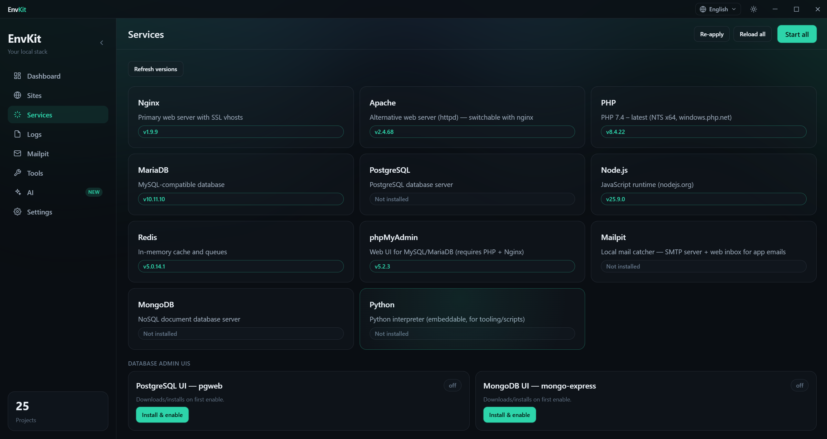Image resolution: width=827 pixels, height=439 pixels.
Task: Click the Redis card title
Action: [x=147, y=237]
